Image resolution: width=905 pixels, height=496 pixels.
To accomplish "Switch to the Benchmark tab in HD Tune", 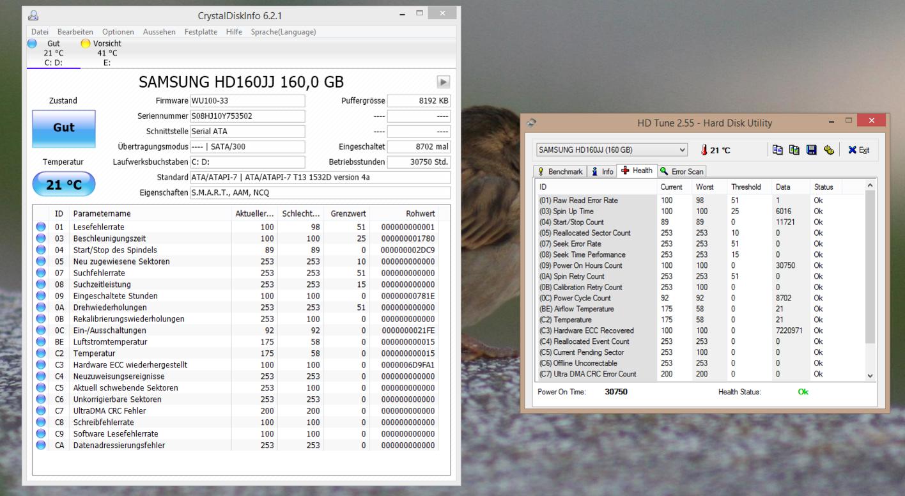I will point(561,171).
